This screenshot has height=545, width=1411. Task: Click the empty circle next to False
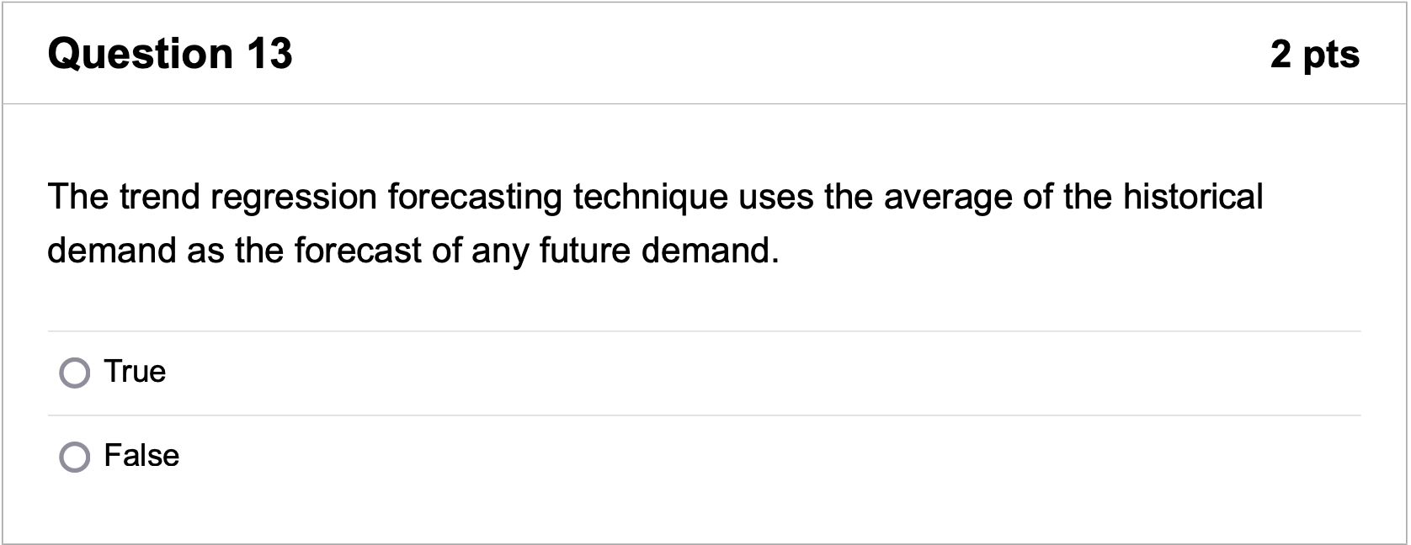pyautogui.click(x=75, y=456)
